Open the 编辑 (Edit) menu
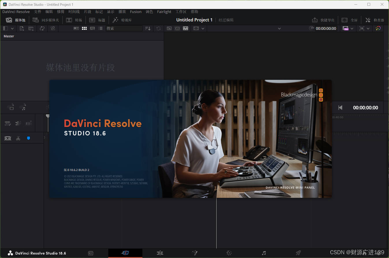The height and width of the screenshot is (258, 389). (x=49, y=12)
